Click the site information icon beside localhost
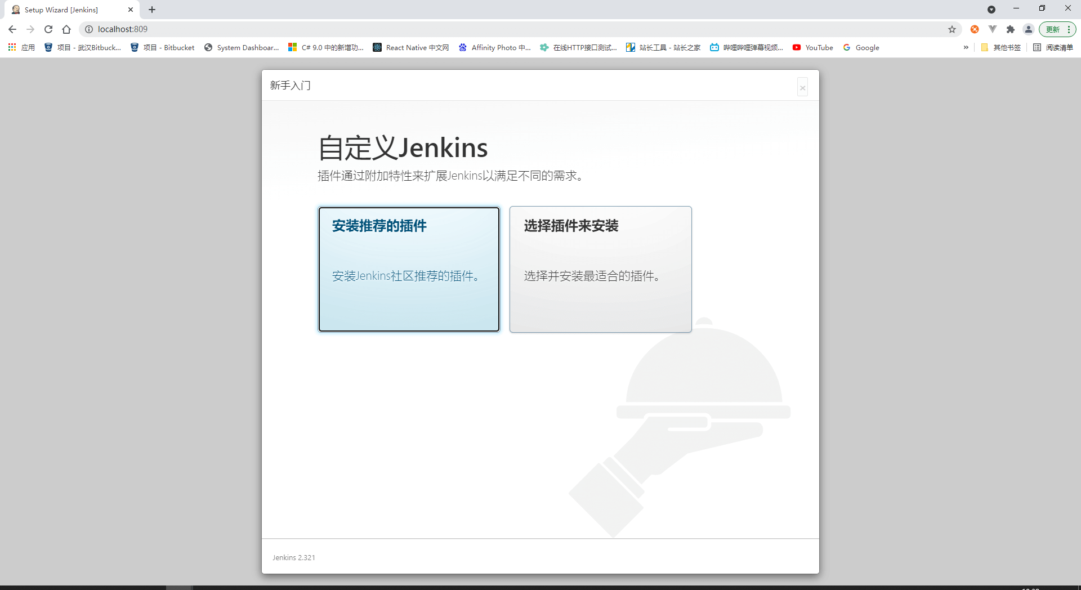 (x=88, y=29)
